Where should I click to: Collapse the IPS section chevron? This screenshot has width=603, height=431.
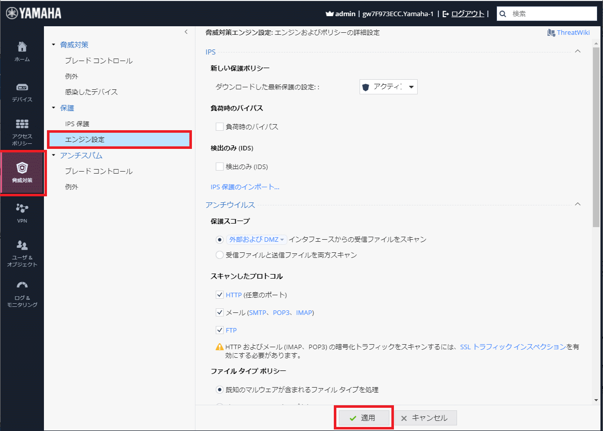pyautogui.click(x=578, y=51)
